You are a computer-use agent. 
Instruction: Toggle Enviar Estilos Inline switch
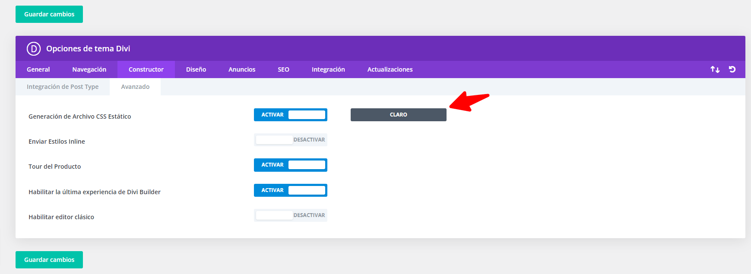tap(291, 140)
